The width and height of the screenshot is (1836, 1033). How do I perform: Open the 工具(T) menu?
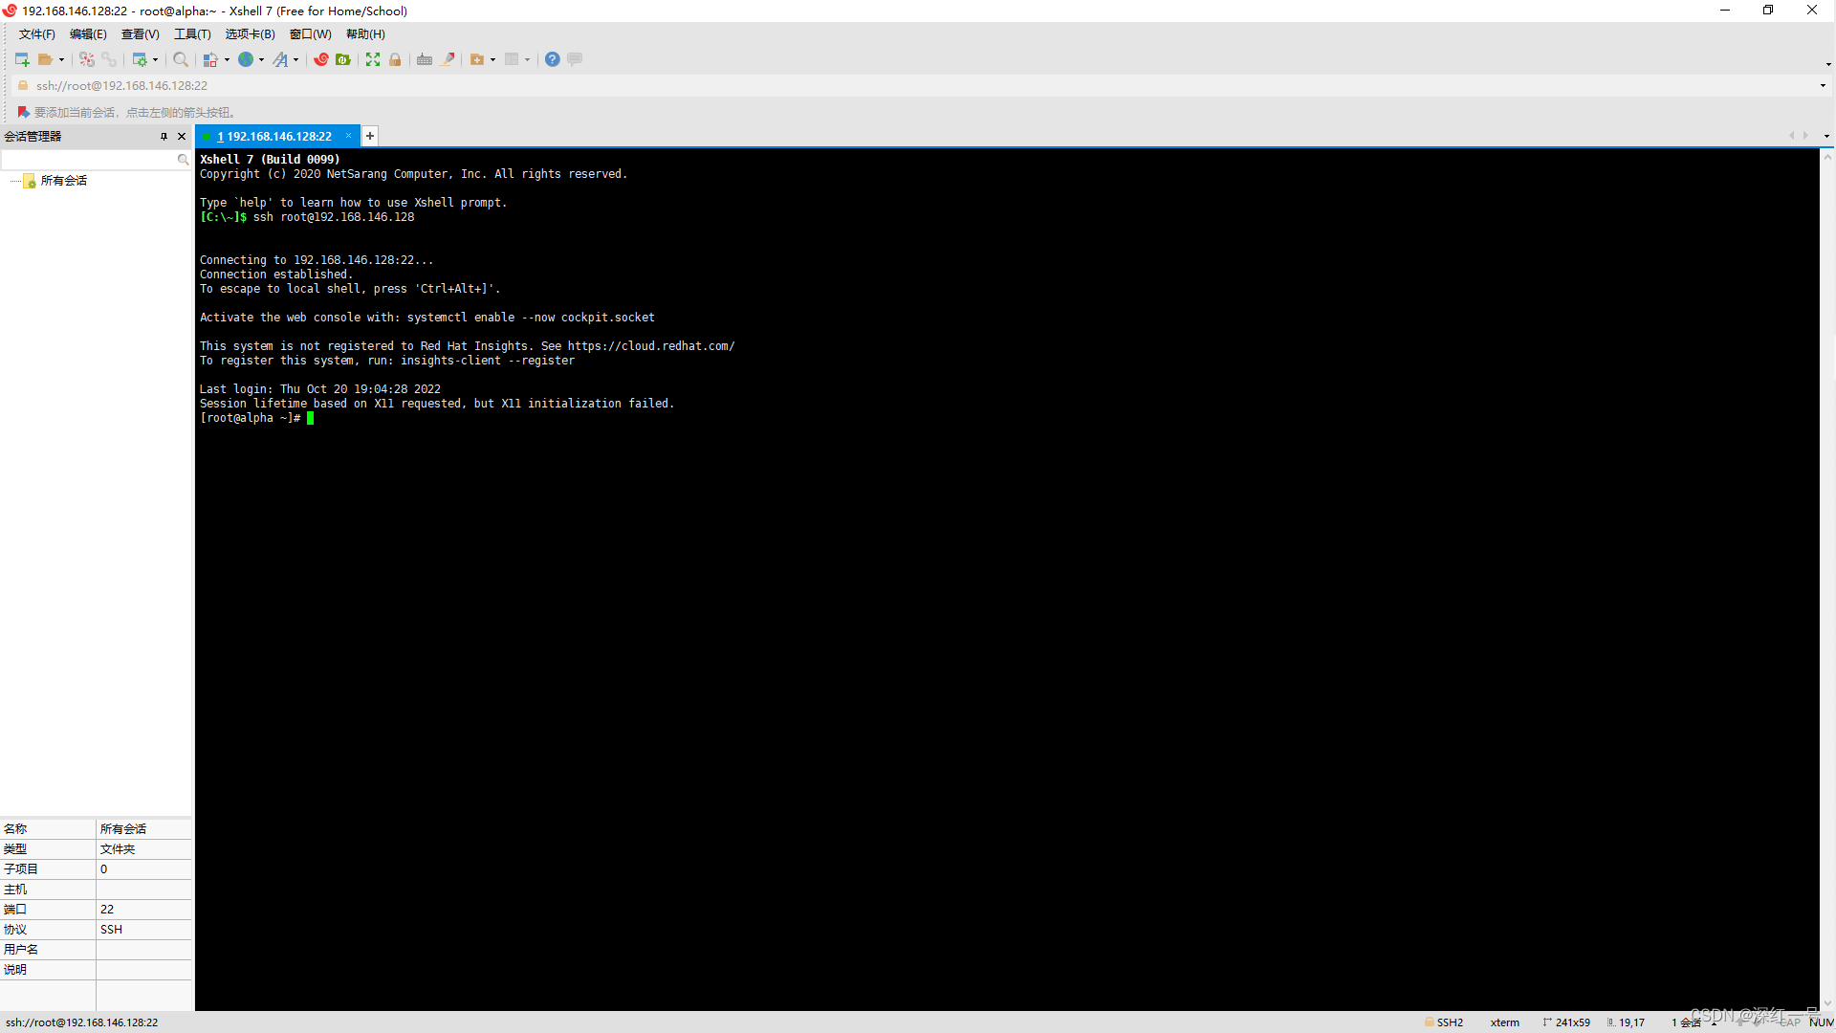click(x=192, y=34)
